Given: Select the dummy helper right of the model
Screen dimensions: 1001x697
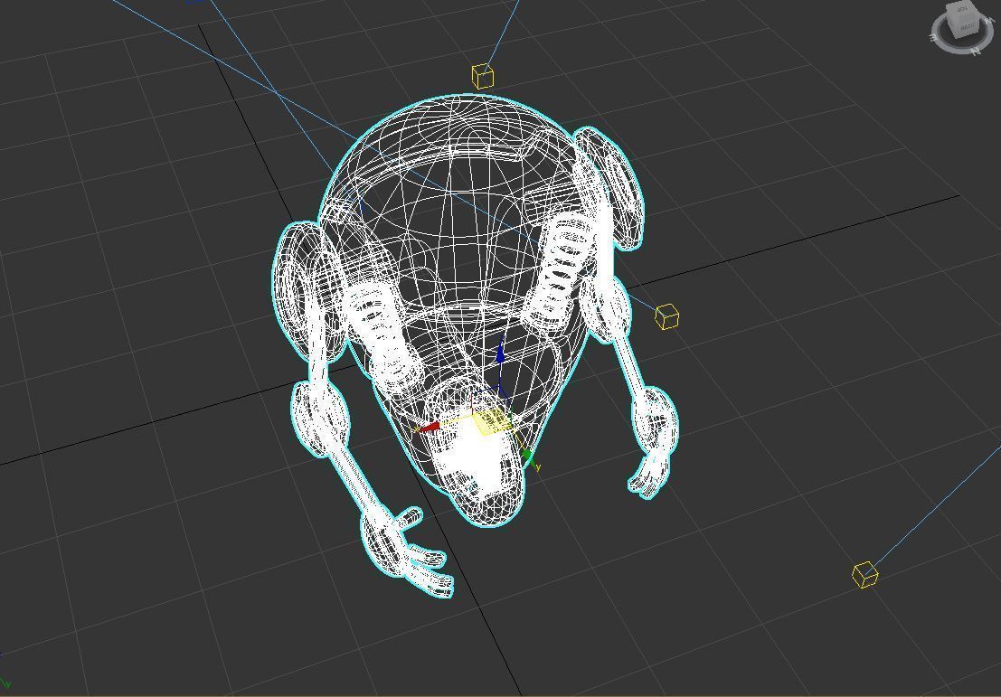Looking at the screenshot, I should [x=667, y=318].
